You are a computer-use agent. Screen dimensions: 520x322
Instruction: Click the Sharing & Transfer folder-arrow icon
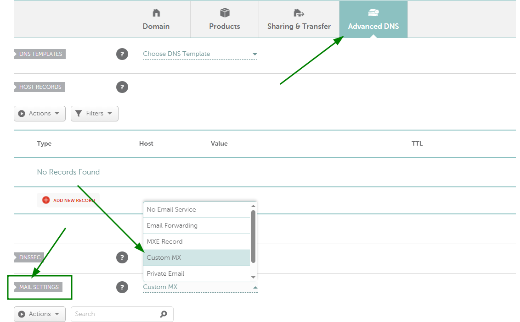(x=299, y=13)
